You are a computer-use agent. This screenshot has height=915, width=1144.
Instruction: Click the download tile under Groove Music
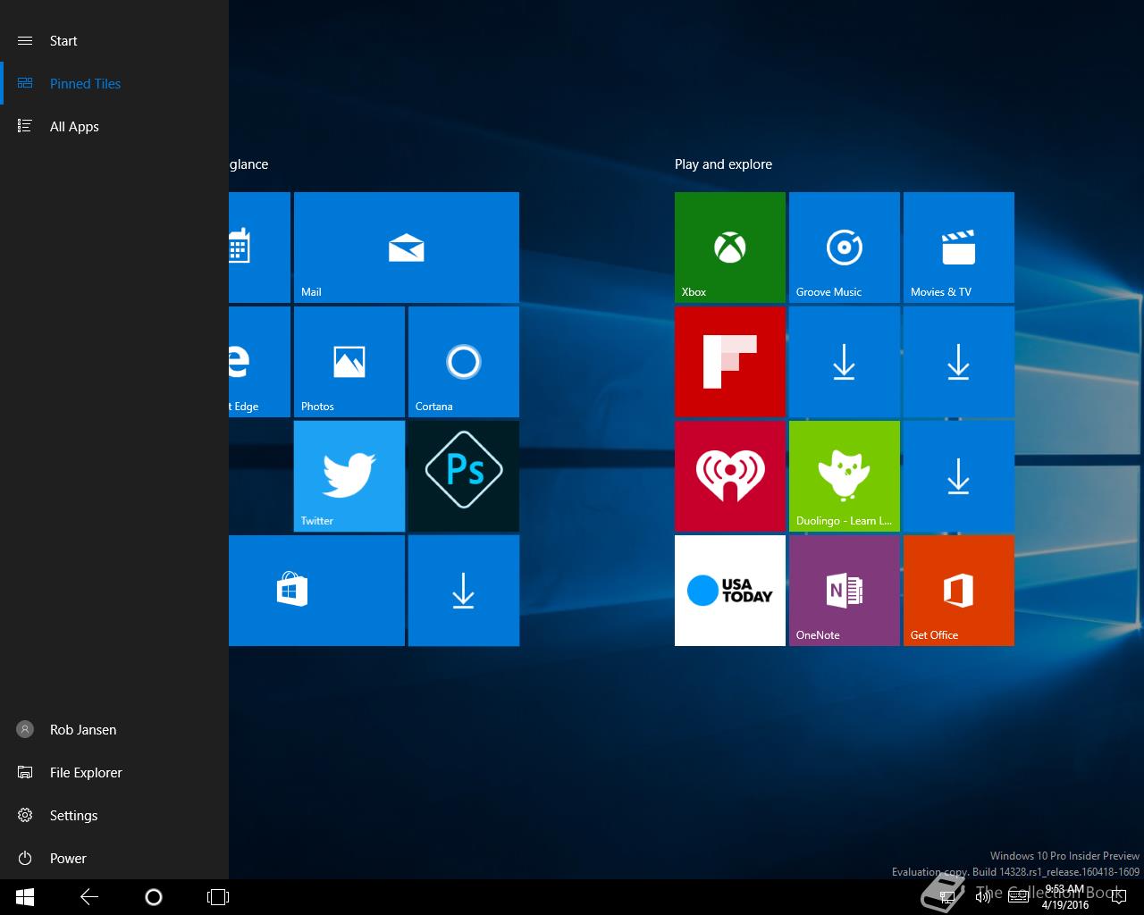coord(845,362)
